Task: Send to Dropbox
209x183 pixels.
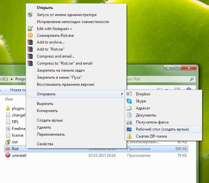Action: click(x=163, y=94)
